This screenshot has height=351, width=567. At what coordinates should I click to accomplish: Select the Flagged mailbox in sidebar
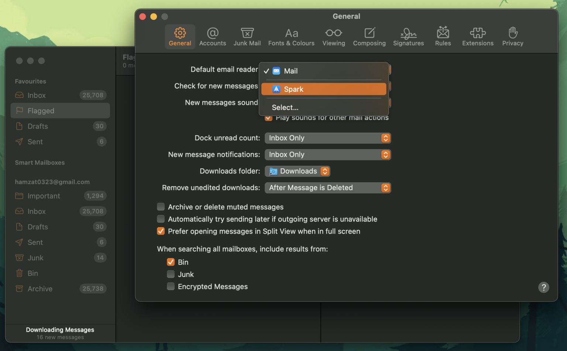coord(41,110)
